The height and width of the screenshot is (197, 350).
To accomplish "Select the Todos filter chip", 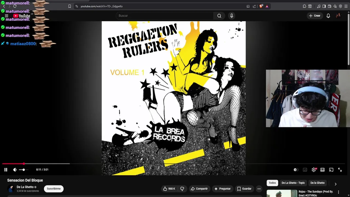I will 272,183.
